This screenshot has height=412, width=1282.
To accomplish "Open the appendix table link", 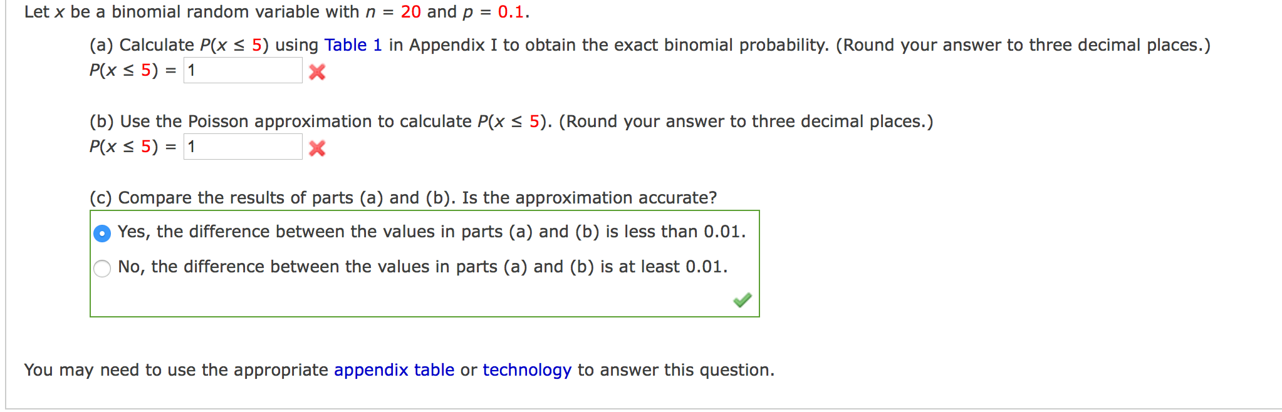I will click(x=393, y=370).
